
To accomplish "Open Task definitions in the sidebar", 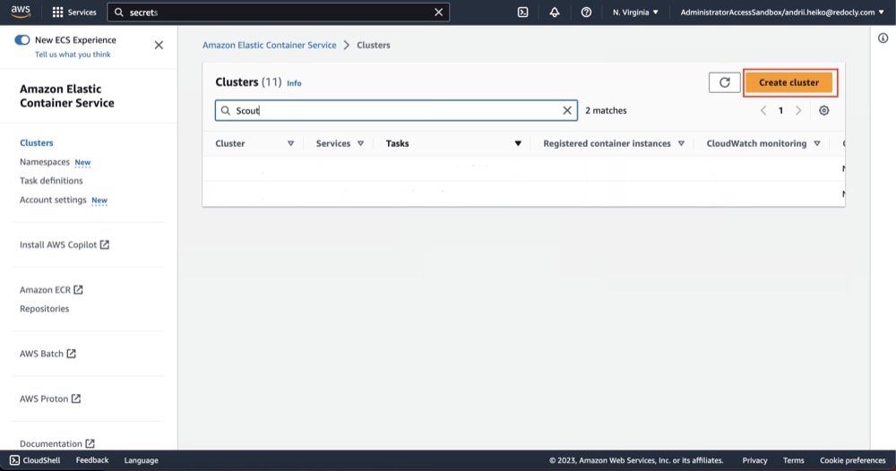I will [x=51, y=180].
